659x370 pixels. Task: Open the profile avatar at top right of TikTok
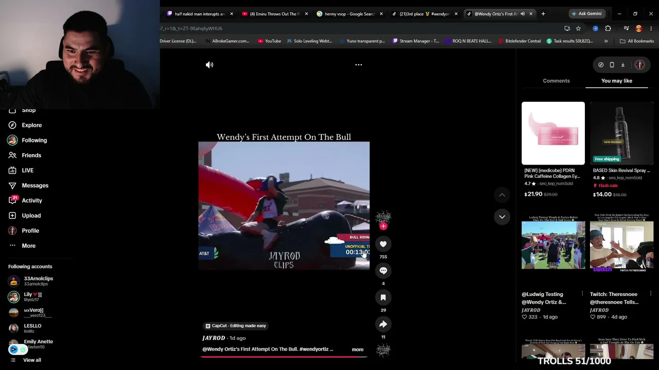(x=639, y=65)
